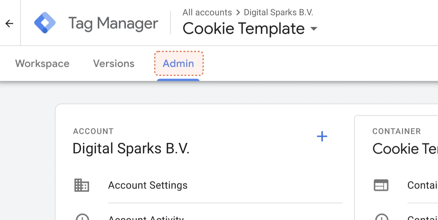
Task: Switch to the Versions tab
Action: coord(114,64)
